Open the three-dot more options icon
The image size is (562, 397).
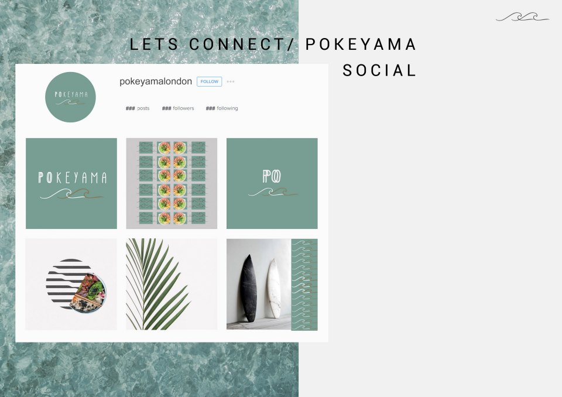click(x=231, y=81)
